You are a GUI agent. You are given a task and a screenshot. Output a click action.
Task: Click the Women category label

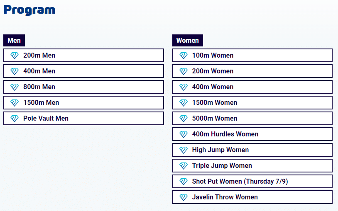point(188,40)
